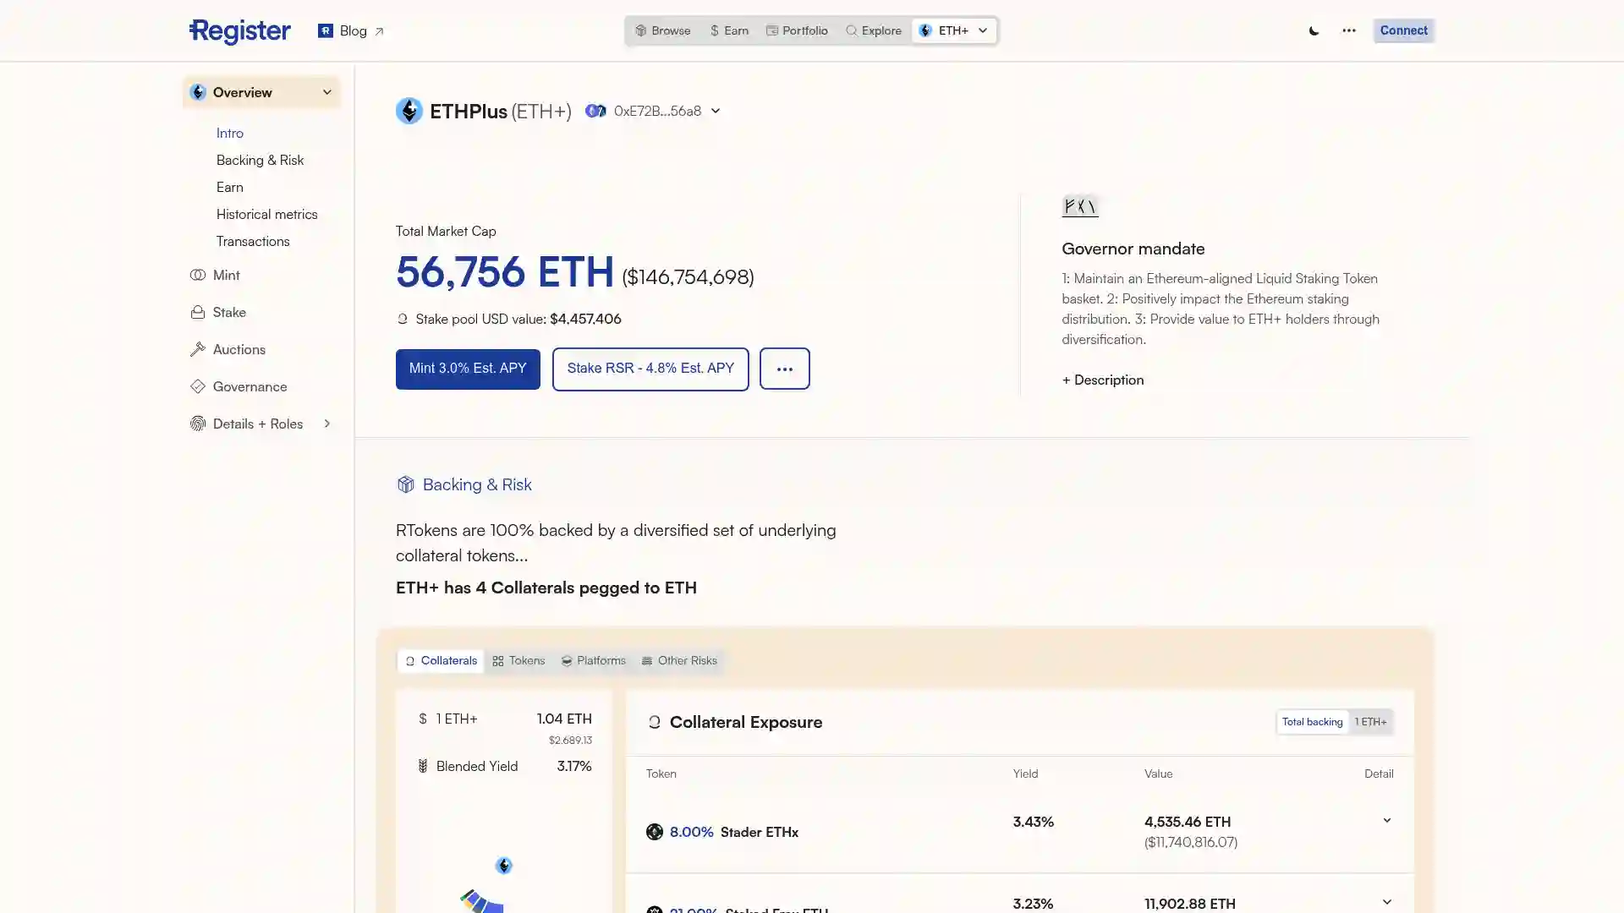The image size is (1624, 913).
Task: Open the three-dots menu in header
Action: pyautogui.click(x=1349, y=30)
